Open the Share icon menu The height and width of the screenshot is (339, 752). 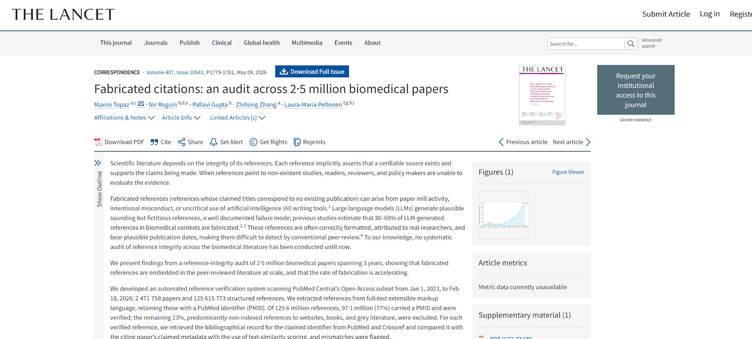point(181,142)
